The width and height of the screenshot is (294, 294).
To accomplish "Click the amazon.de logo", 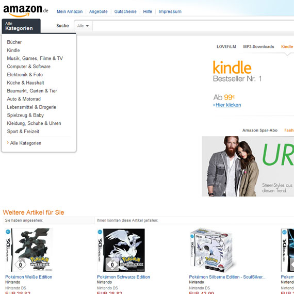I will pos(26,11).
